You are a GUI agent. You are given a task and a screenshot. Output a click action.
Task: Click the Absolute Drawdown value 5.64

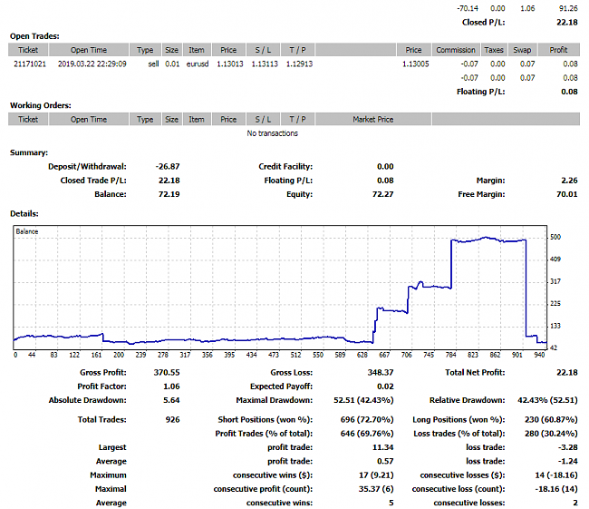(x=171, y=400)
